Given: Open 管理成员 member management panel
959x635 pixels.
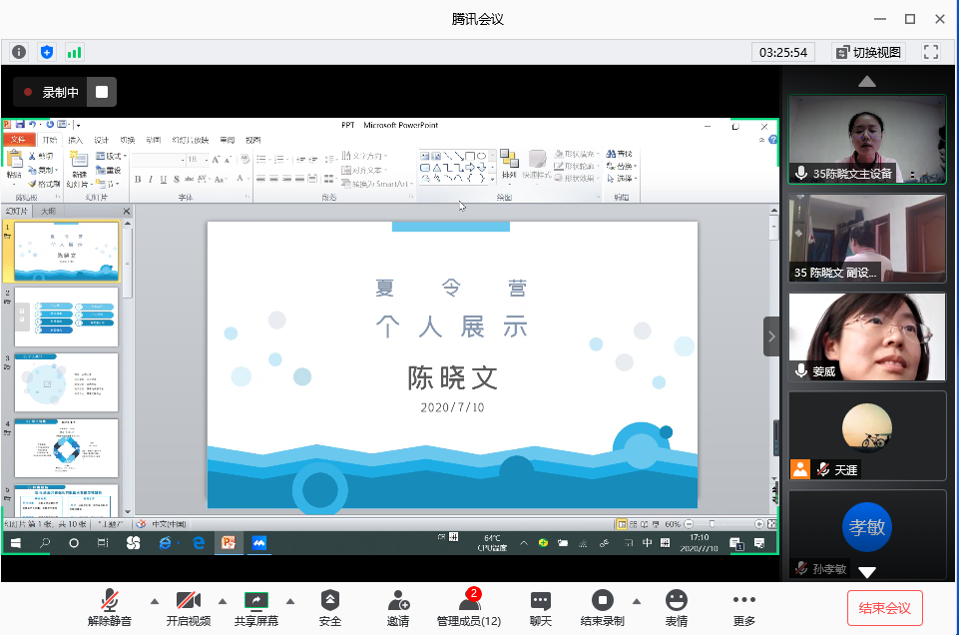Looking at the screenshot, I should (x=469, y=607).
